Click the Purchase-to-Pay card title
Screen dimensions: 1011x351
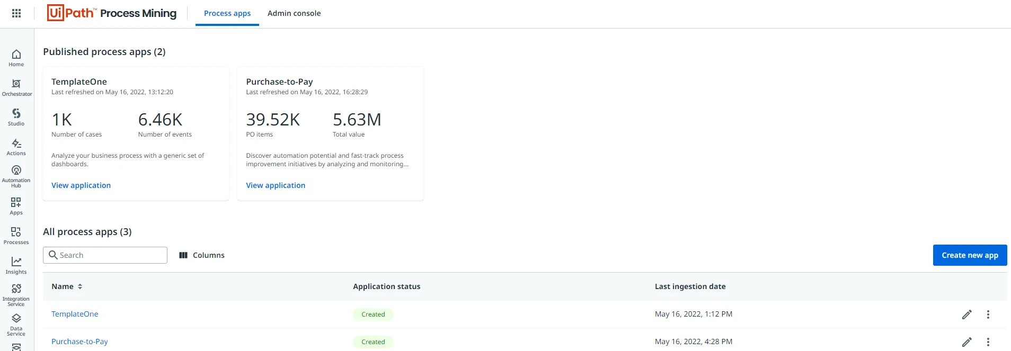[279, 82]
